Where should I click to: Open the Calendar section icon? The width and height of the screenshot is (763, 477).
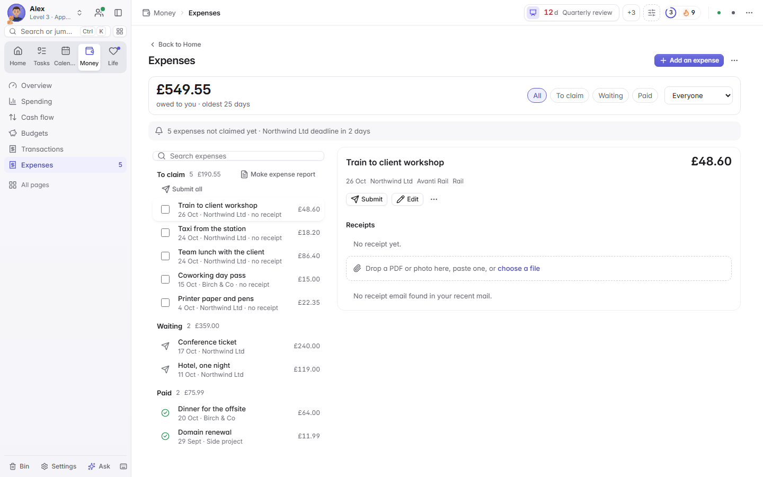[x=65, y=57]
